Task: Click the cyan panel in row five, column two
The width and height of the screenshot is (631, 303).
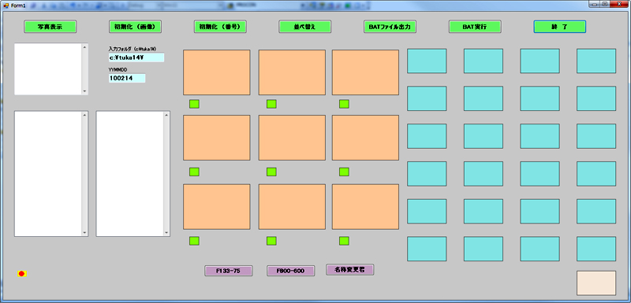Action: coord(484,211)
